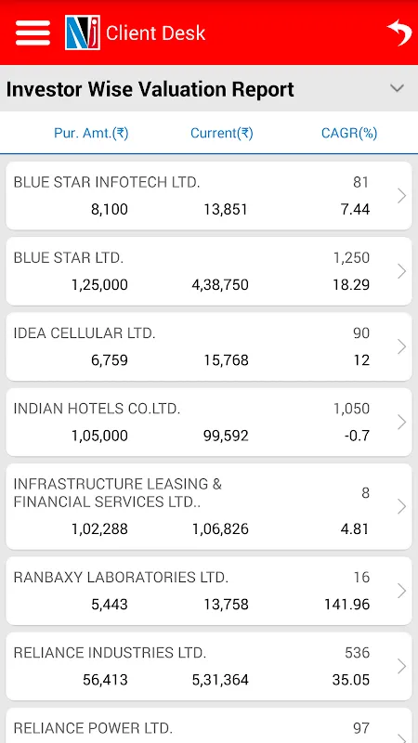The width and height of the screenshot is (418, 743).
Task: Select the Pur. Amt.(₹) column header
Action: (x=91, y=133)
